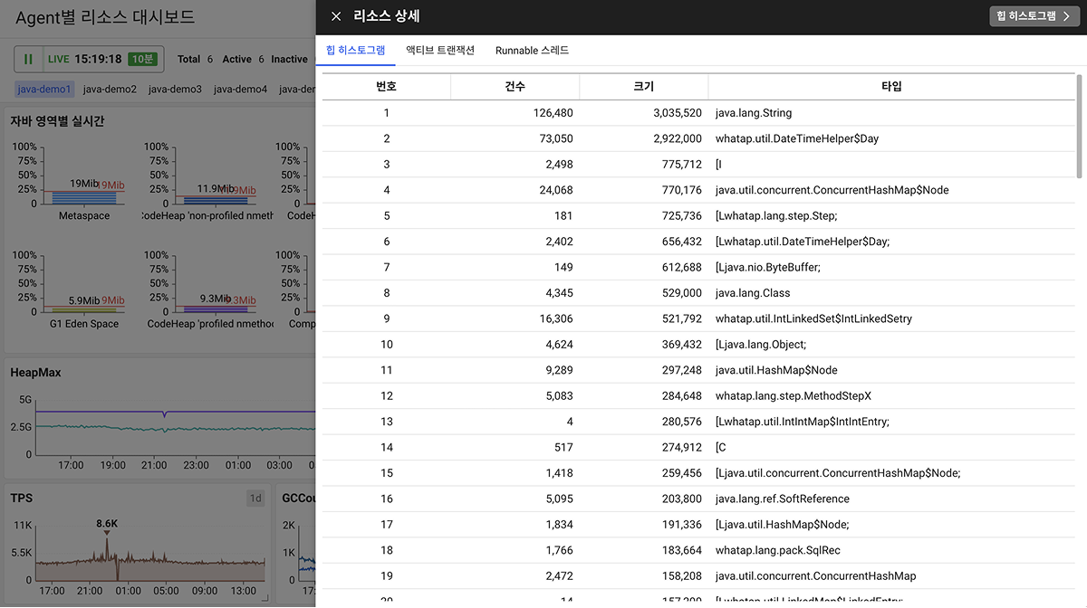The height and width of the screenshot is (608, 1087).
Task: Sort by the 건수 column header
Action: pos(515,87)
